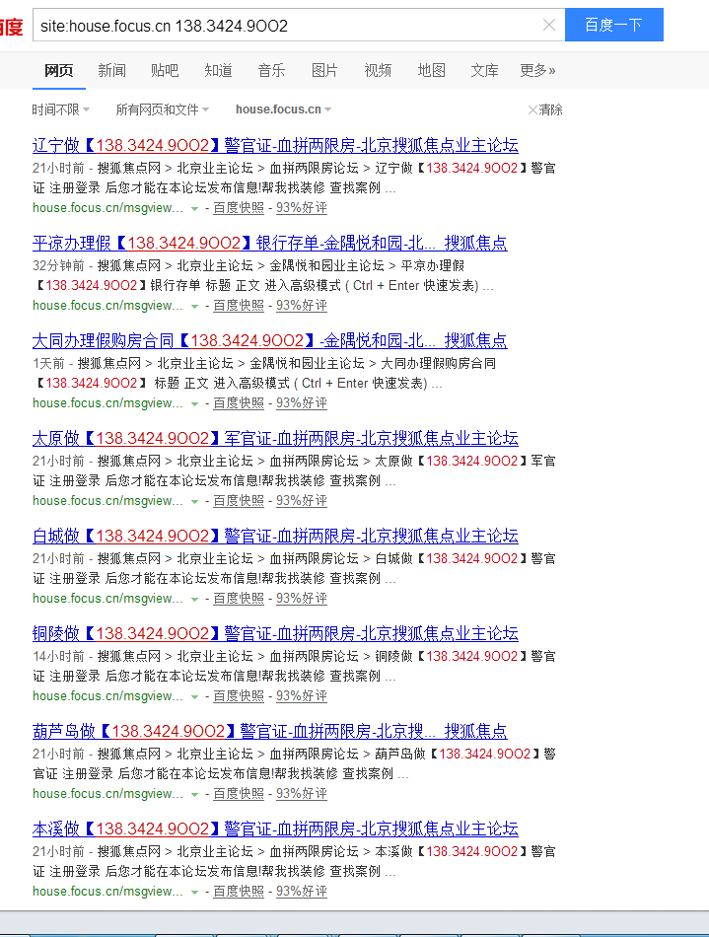
Task: Open the house.focus.cn site filter dropdown
Action: click(x=284, y=109)
